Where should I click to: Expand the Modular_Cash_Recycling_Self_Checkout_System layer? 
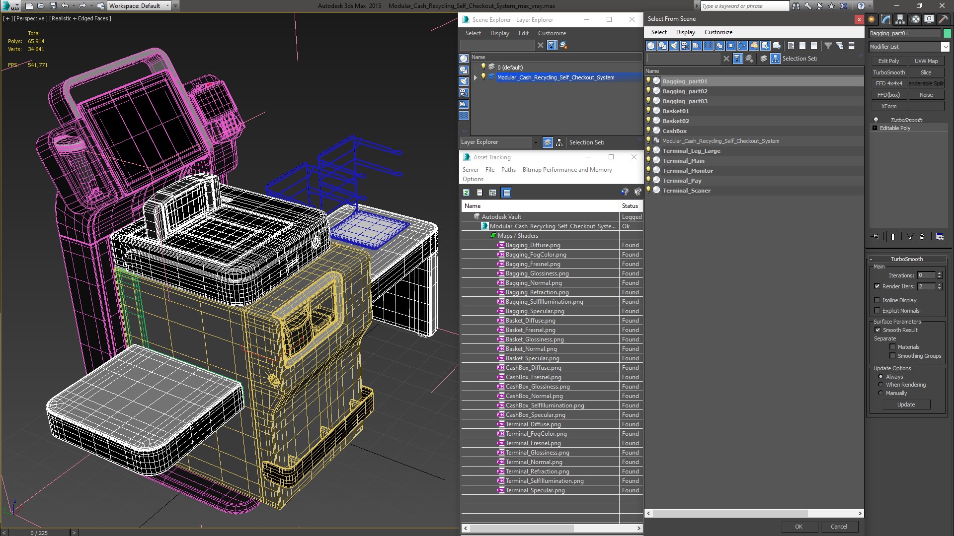click(x=476, y=77)
